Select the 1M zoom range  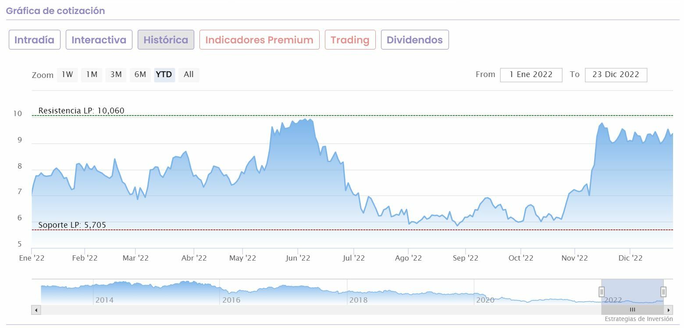pyautogui.click(x=92, y=75)
